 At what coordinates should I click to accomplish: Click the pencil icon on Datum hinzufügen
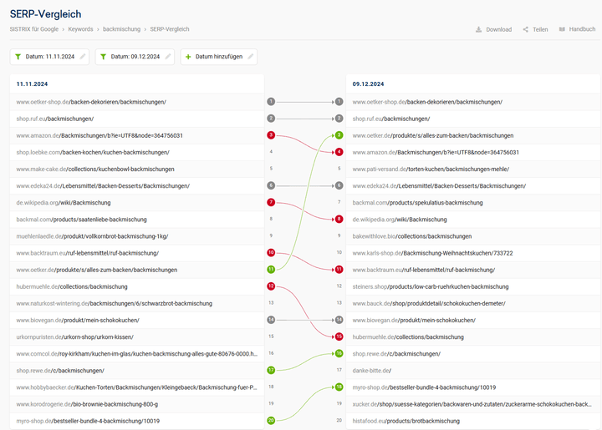tap(250, 57)
